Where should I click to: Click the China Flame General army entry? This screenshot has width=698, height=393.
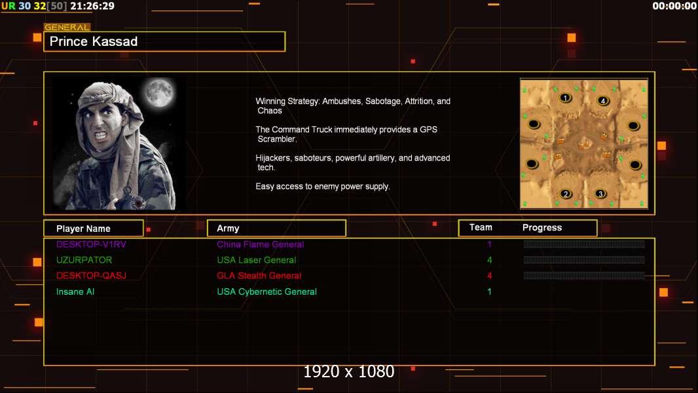pyautogui.click(x=261, y=244)
